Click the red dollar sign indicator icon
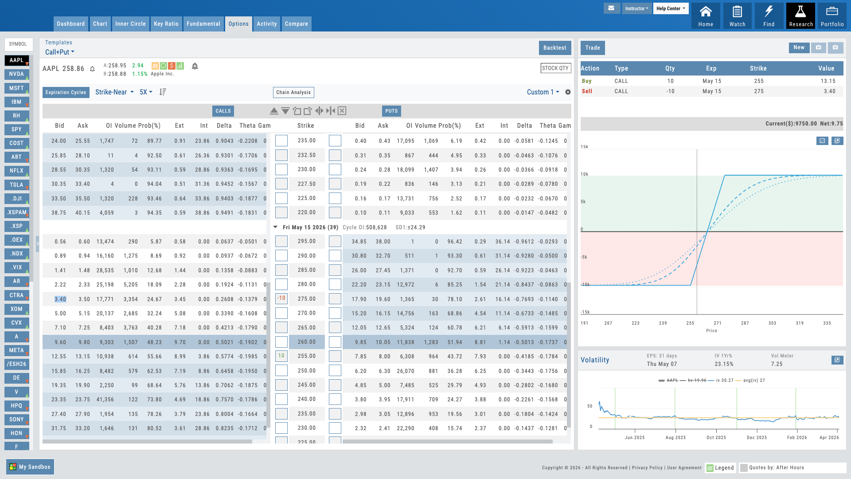 pyautogui.click(x=172, y=66)
